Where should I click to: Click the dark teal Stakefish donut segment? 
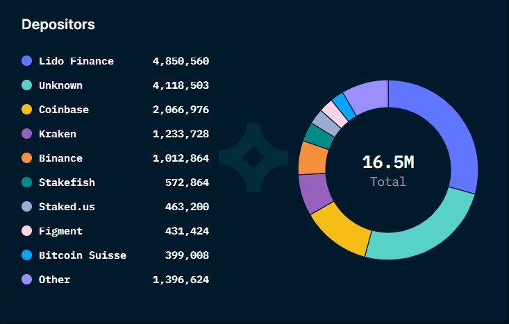point(319,136)
